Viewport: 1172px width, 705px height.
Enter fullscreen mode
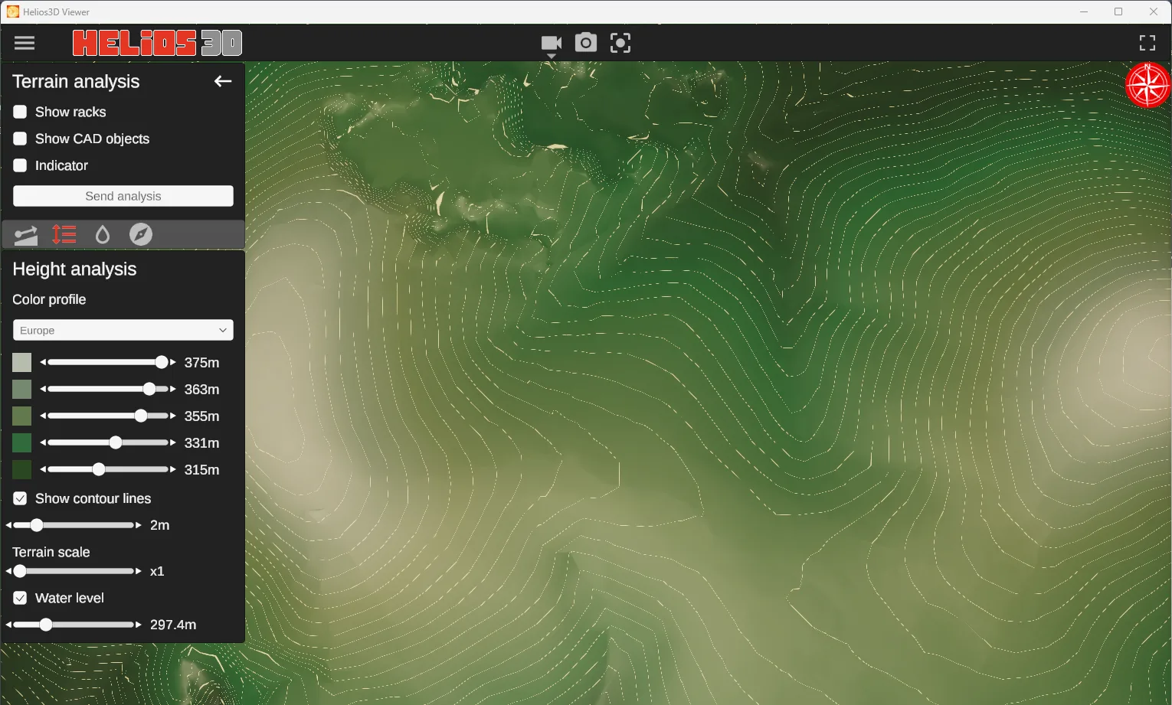(1147, 43)
